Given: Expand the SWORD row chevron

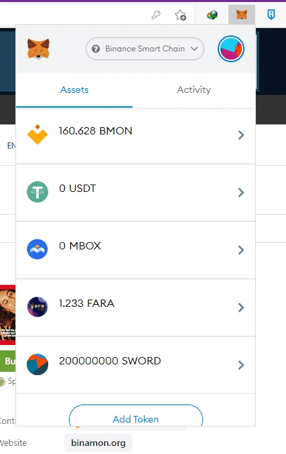Looking at the screenshot, I should point(240,365).
